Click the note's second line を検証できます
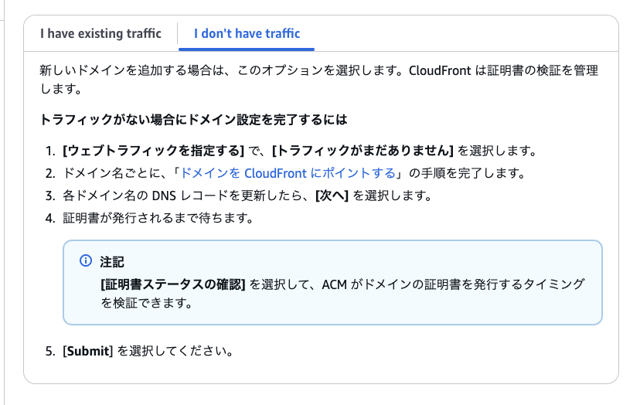640x405 pixels. pyautogui.click(x=145, y=303)
